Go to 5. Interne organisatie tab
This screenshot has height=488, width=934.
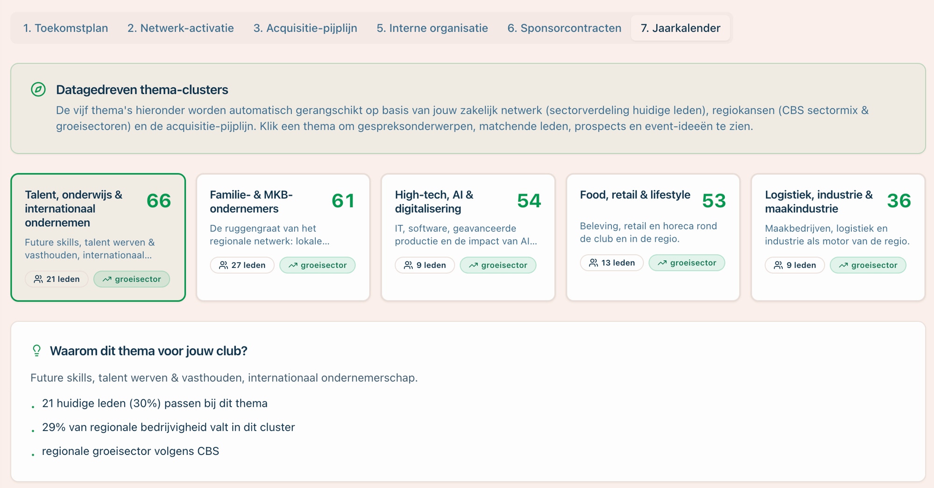click(x=432, y=28)
